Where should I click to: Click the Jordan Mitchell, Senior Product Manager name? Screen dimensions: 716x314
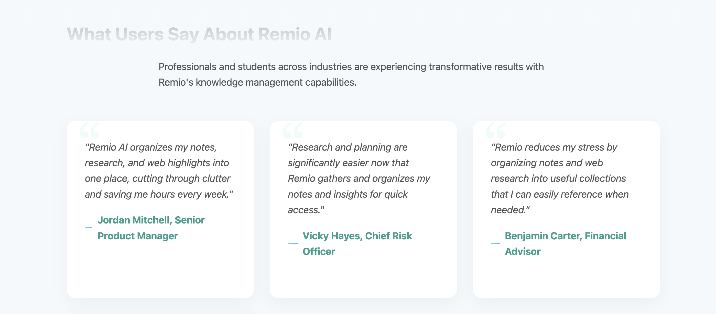pyautogui.click(x=151, y=228)
